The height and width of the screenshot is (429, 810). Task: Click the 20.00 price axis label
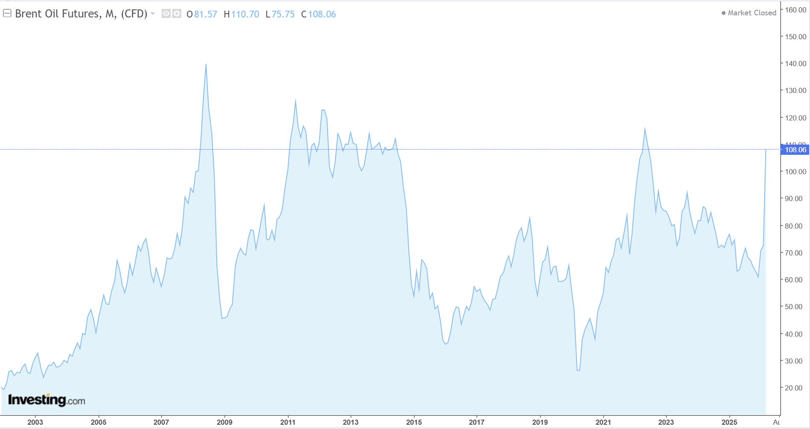[794, 388]
